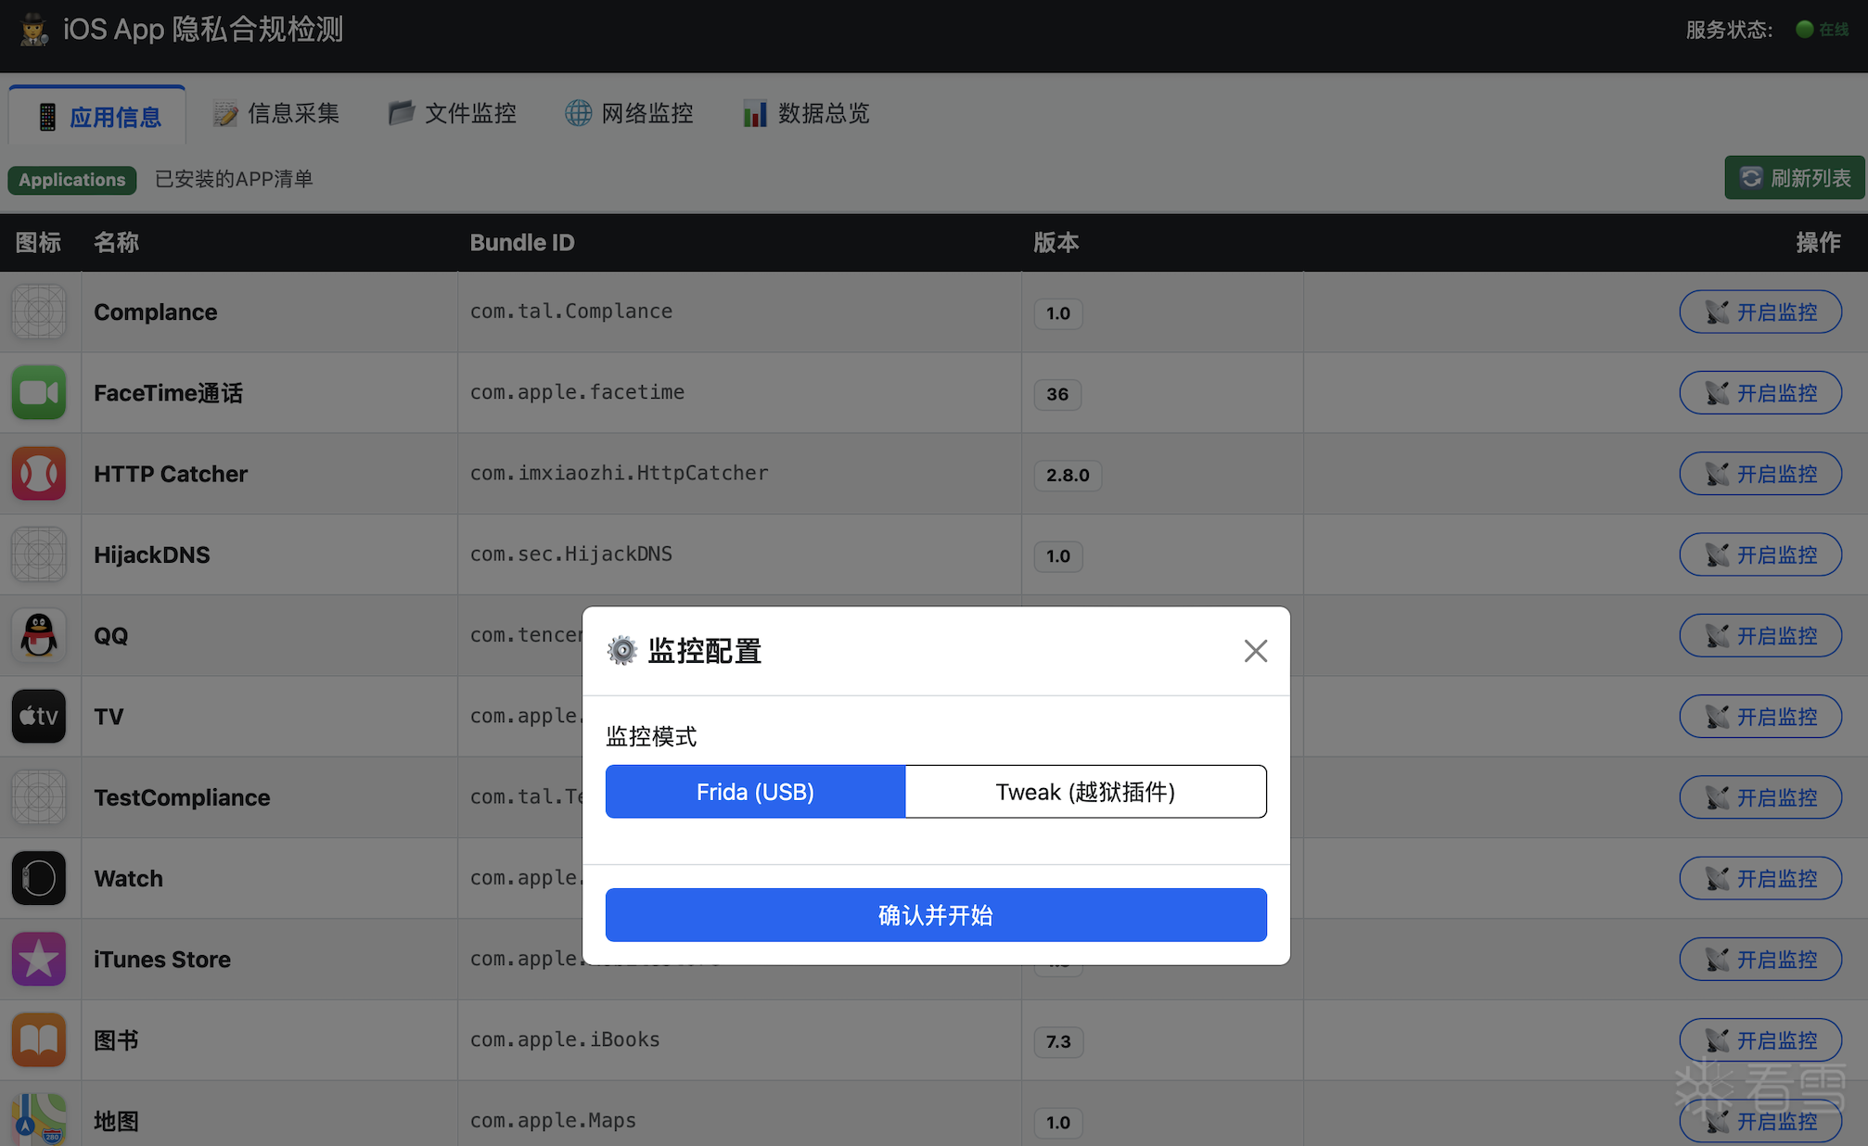Screen dimensions: 1868x1146
Task: Click the iTunes Store star icon
Action: (x=39, y=959)
